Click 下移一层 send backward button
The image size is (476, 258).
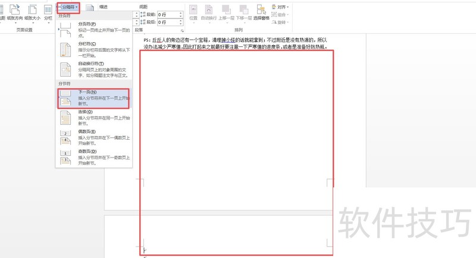(x=244, y=13)
